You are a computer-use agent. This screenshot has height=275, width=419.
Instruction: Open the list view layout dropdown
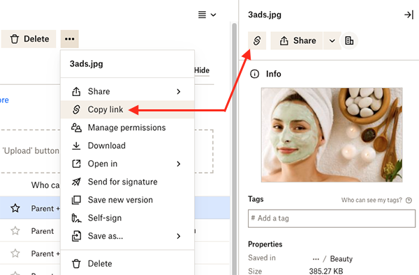(207, 15)
